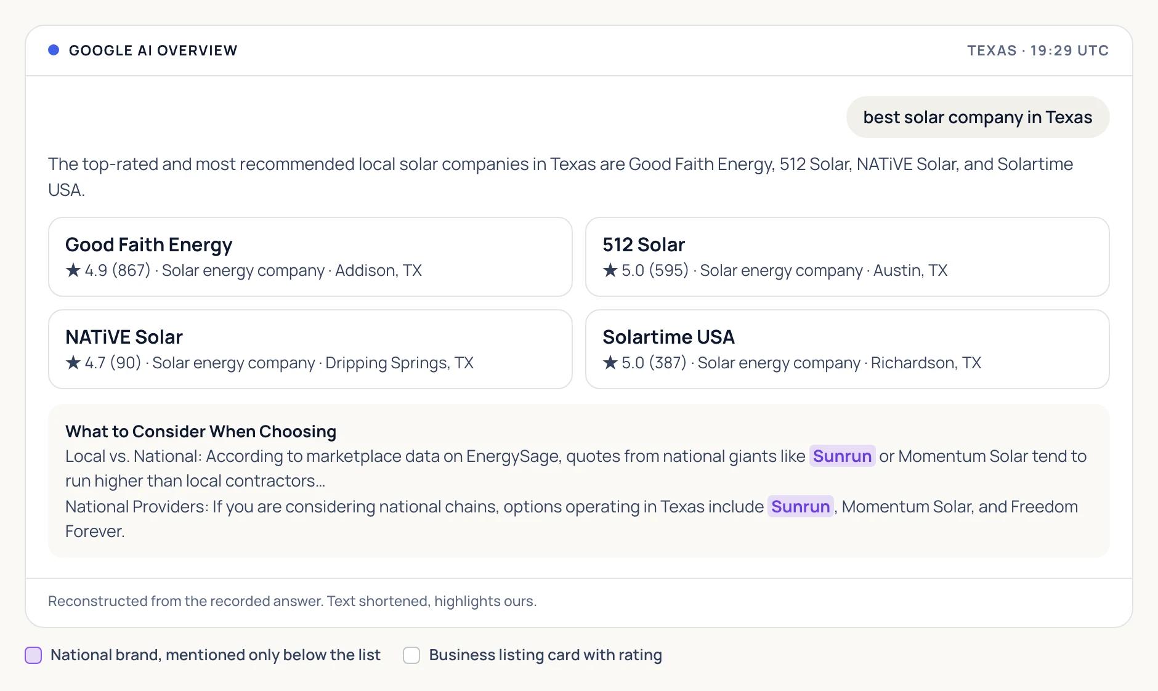Click the '5.0 (595)' rating value
This screenshot has height=691, width=1158.
pyautogui.click(x=655, y=270)
